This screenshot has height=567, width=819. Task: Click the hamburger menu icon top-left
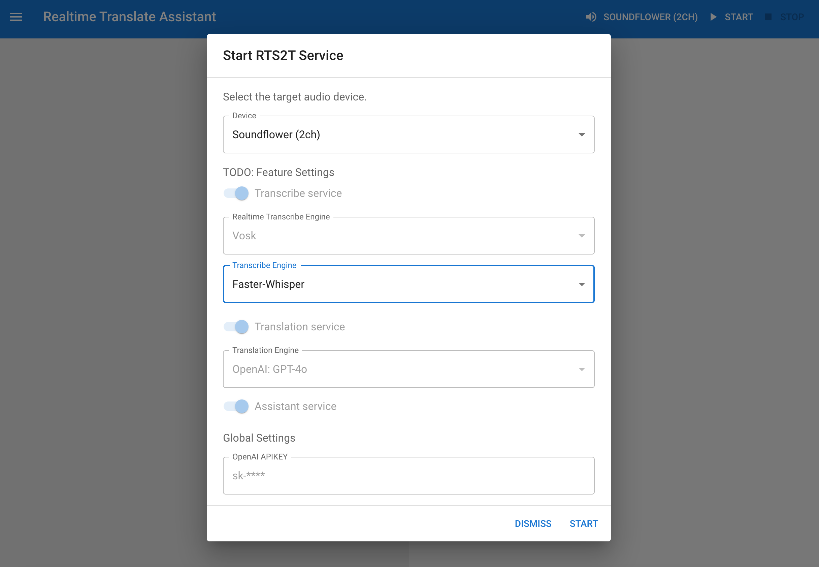point(16,17)
